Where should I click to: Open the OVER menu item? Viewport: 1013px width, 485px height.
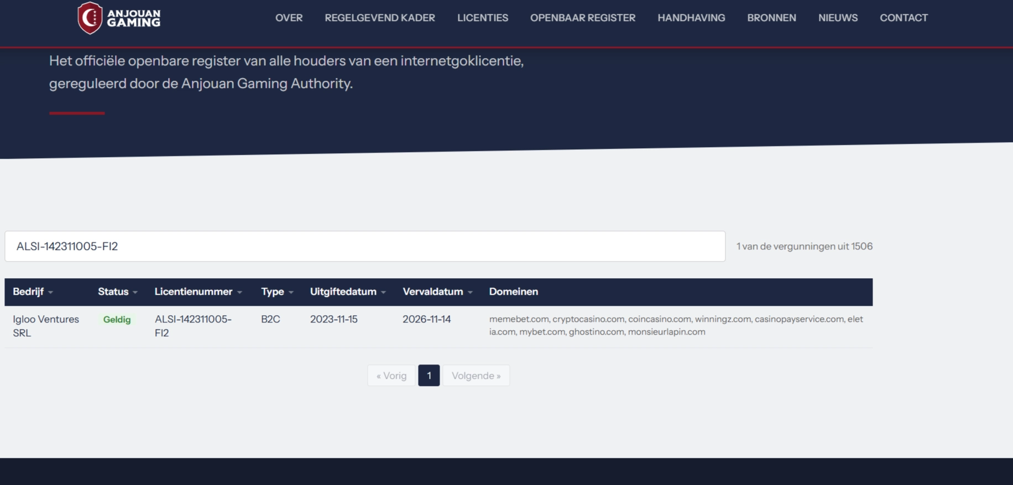(x=289, y=18)
